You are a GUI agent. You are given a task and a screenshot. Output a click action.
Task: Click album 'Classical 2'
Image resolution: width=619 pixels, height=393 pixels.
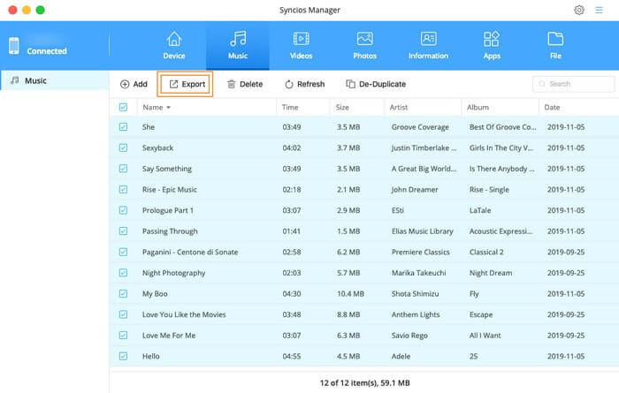486,252
